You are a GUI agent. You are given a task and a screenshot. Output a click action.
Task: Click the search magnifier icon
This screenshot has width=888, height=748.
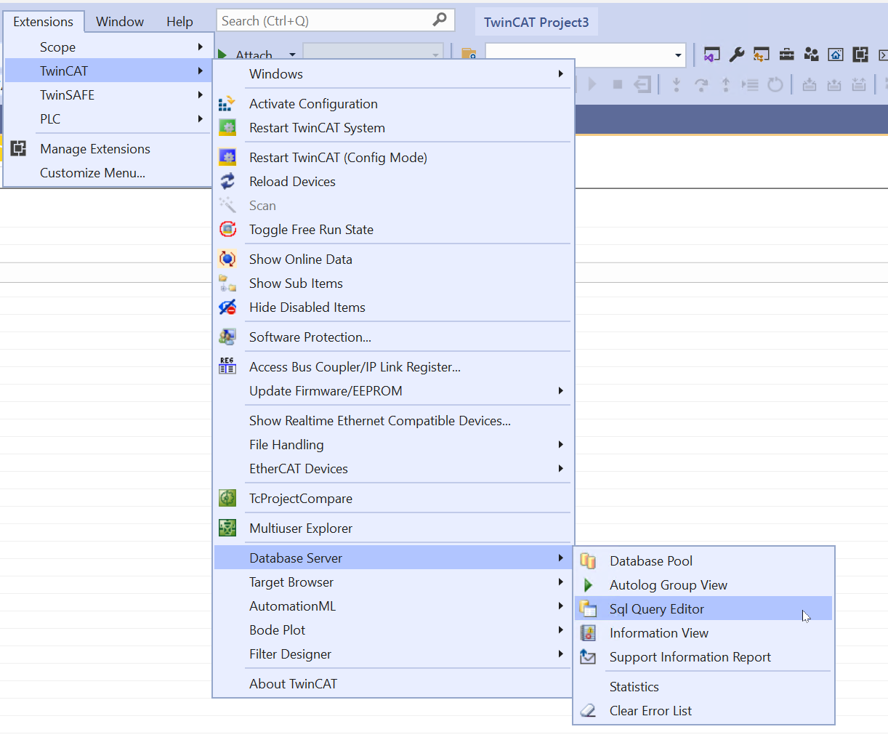440,20
